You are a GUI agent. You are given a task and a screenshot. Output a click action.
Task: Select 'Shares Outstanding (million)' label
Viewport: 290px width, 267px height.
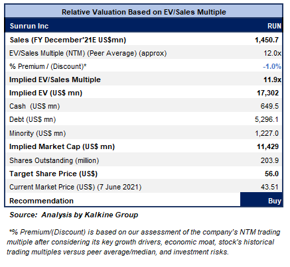pyautogui.click(x=54, y=160)
